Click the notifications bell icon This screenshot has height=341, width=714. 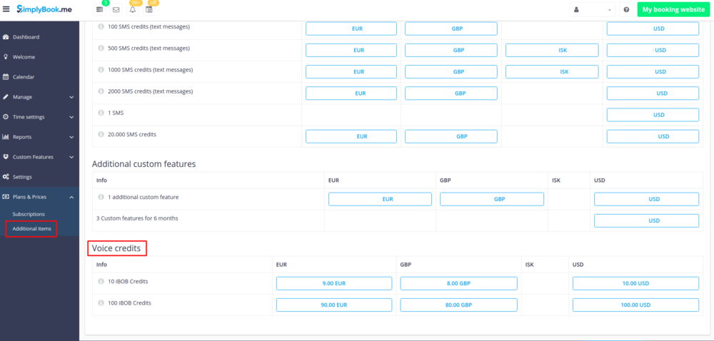132,10
